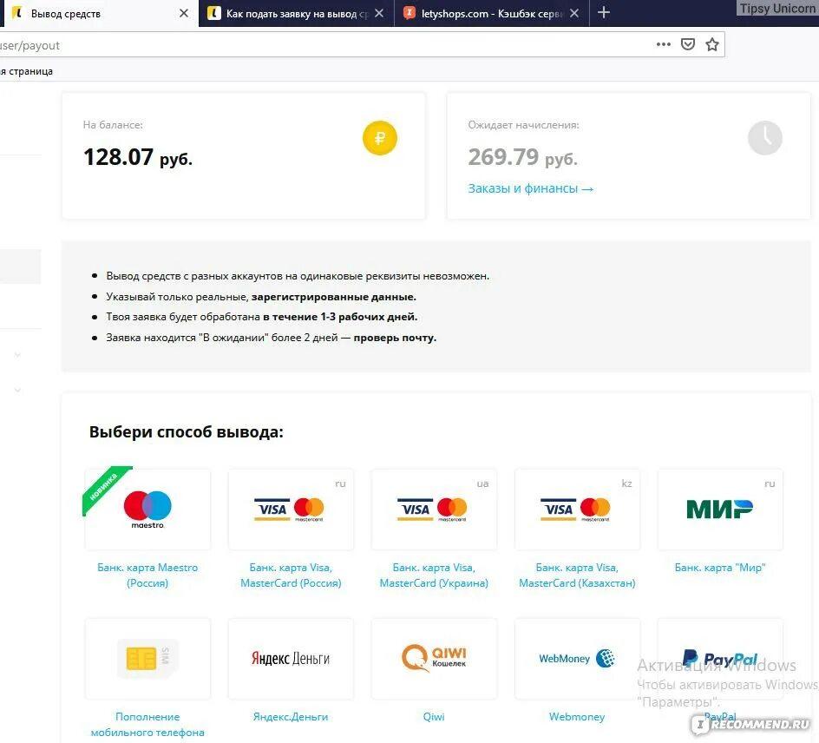Select the PayPal logo tile
Image resolution: width=819 pixels, height=743 pixels.
coord(720,658)
